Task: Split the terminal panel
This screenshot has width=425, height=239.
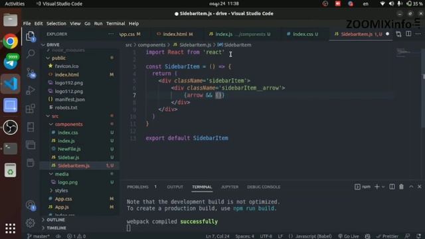Action: point(392,187)
